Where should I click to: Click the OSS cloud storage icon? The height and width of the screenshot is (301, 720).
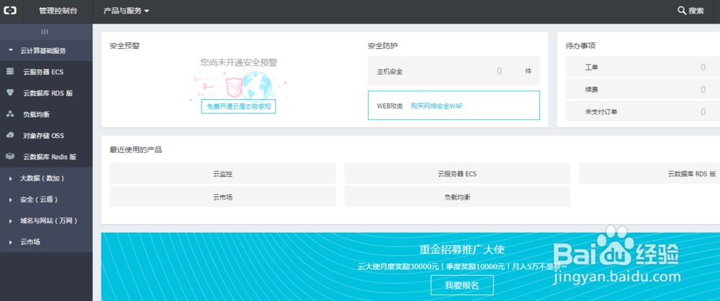[10, 136]
